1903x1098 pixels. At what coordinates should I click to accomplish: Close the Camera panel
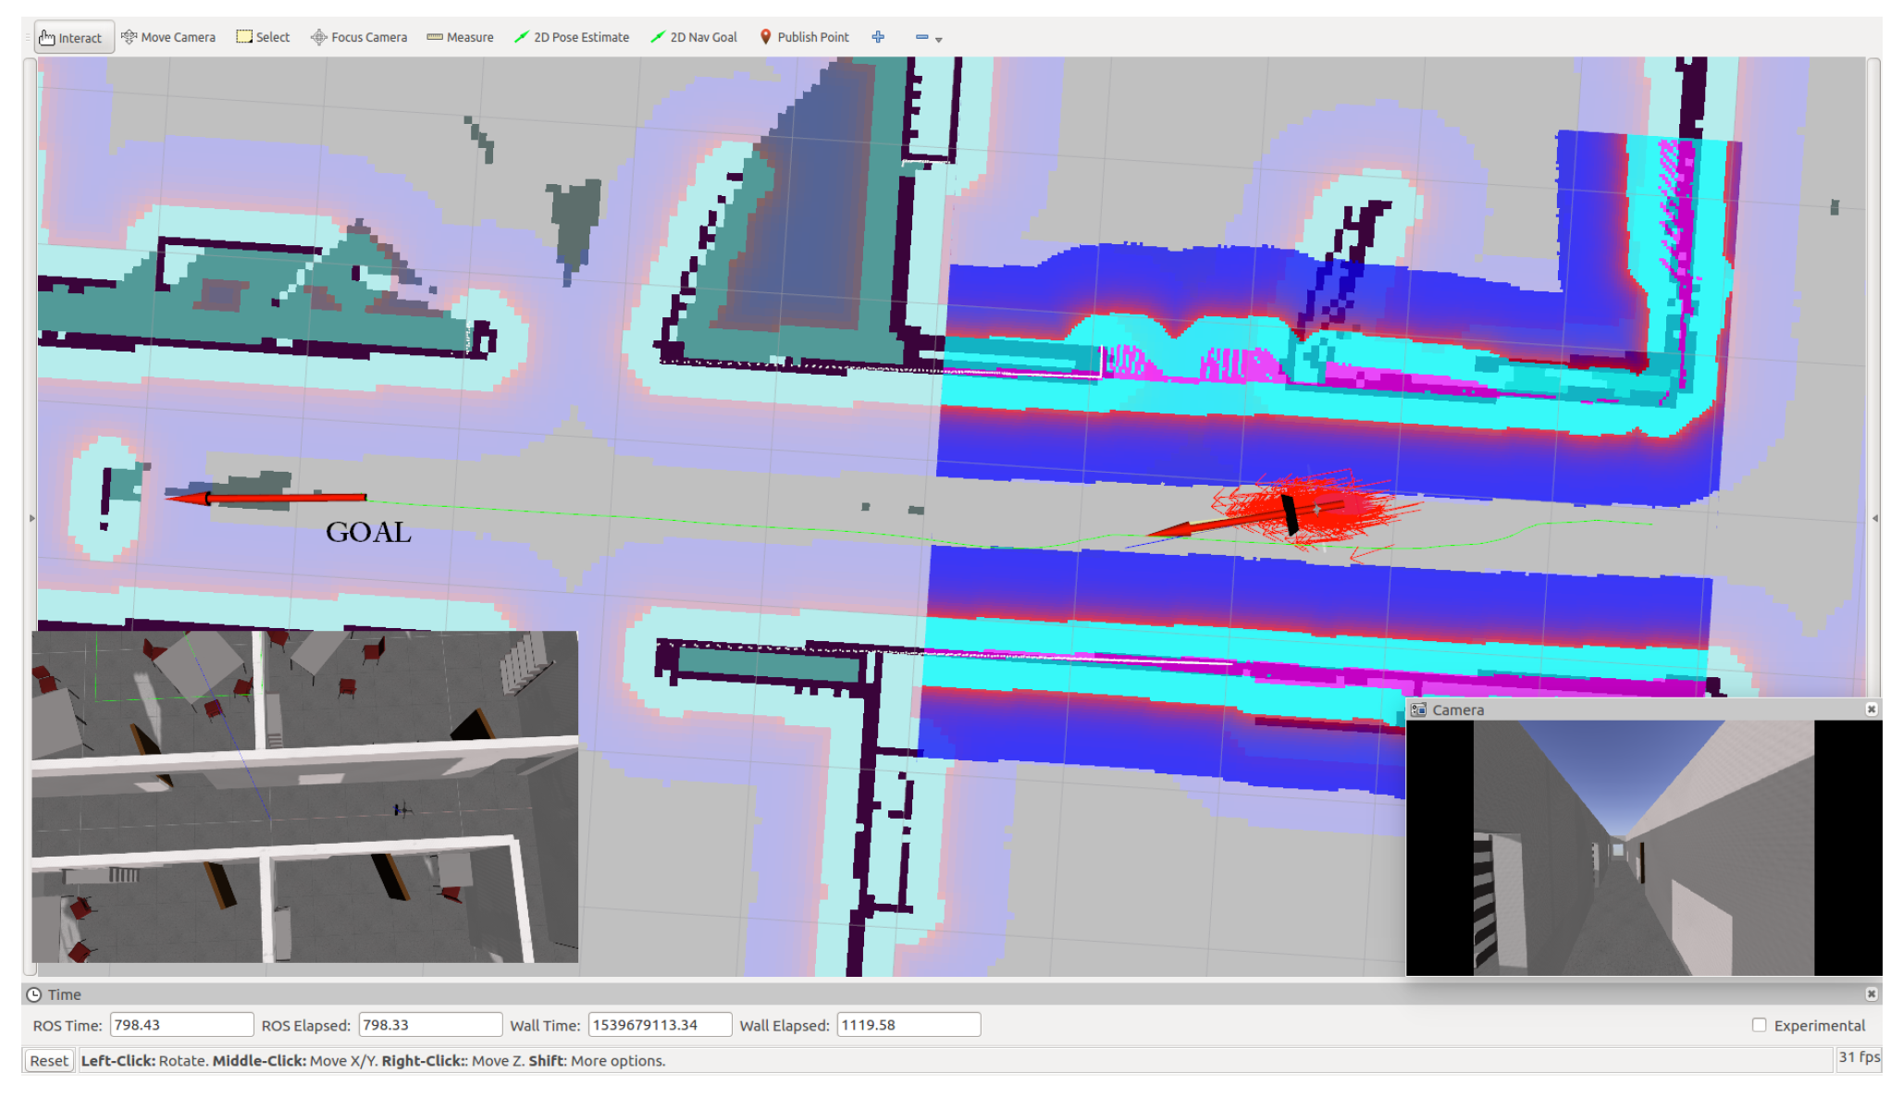[1871, 709]
